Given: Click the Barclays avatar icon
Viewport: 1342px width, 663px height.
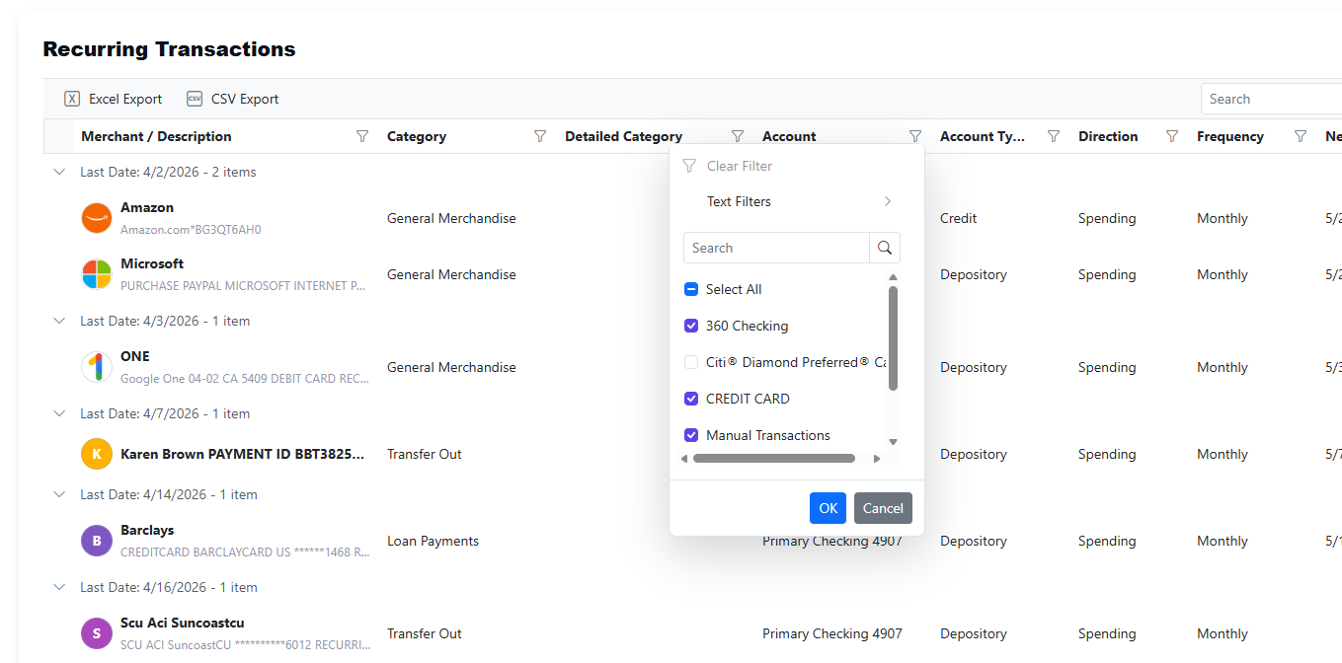Looking at the screenshot, I should coord(97,541).
